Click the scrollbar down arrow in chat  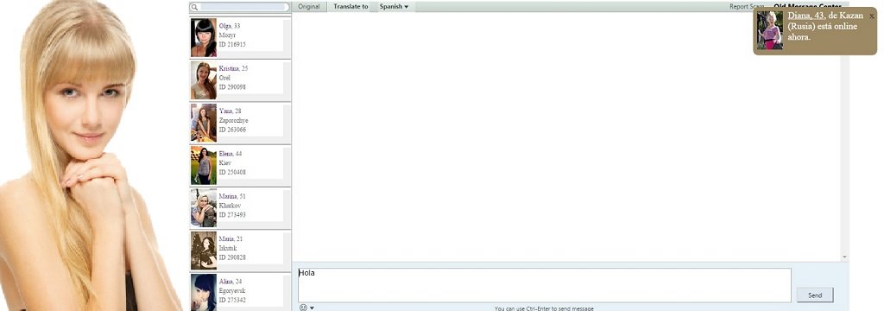pyautogui.click(x=844, y=257)
